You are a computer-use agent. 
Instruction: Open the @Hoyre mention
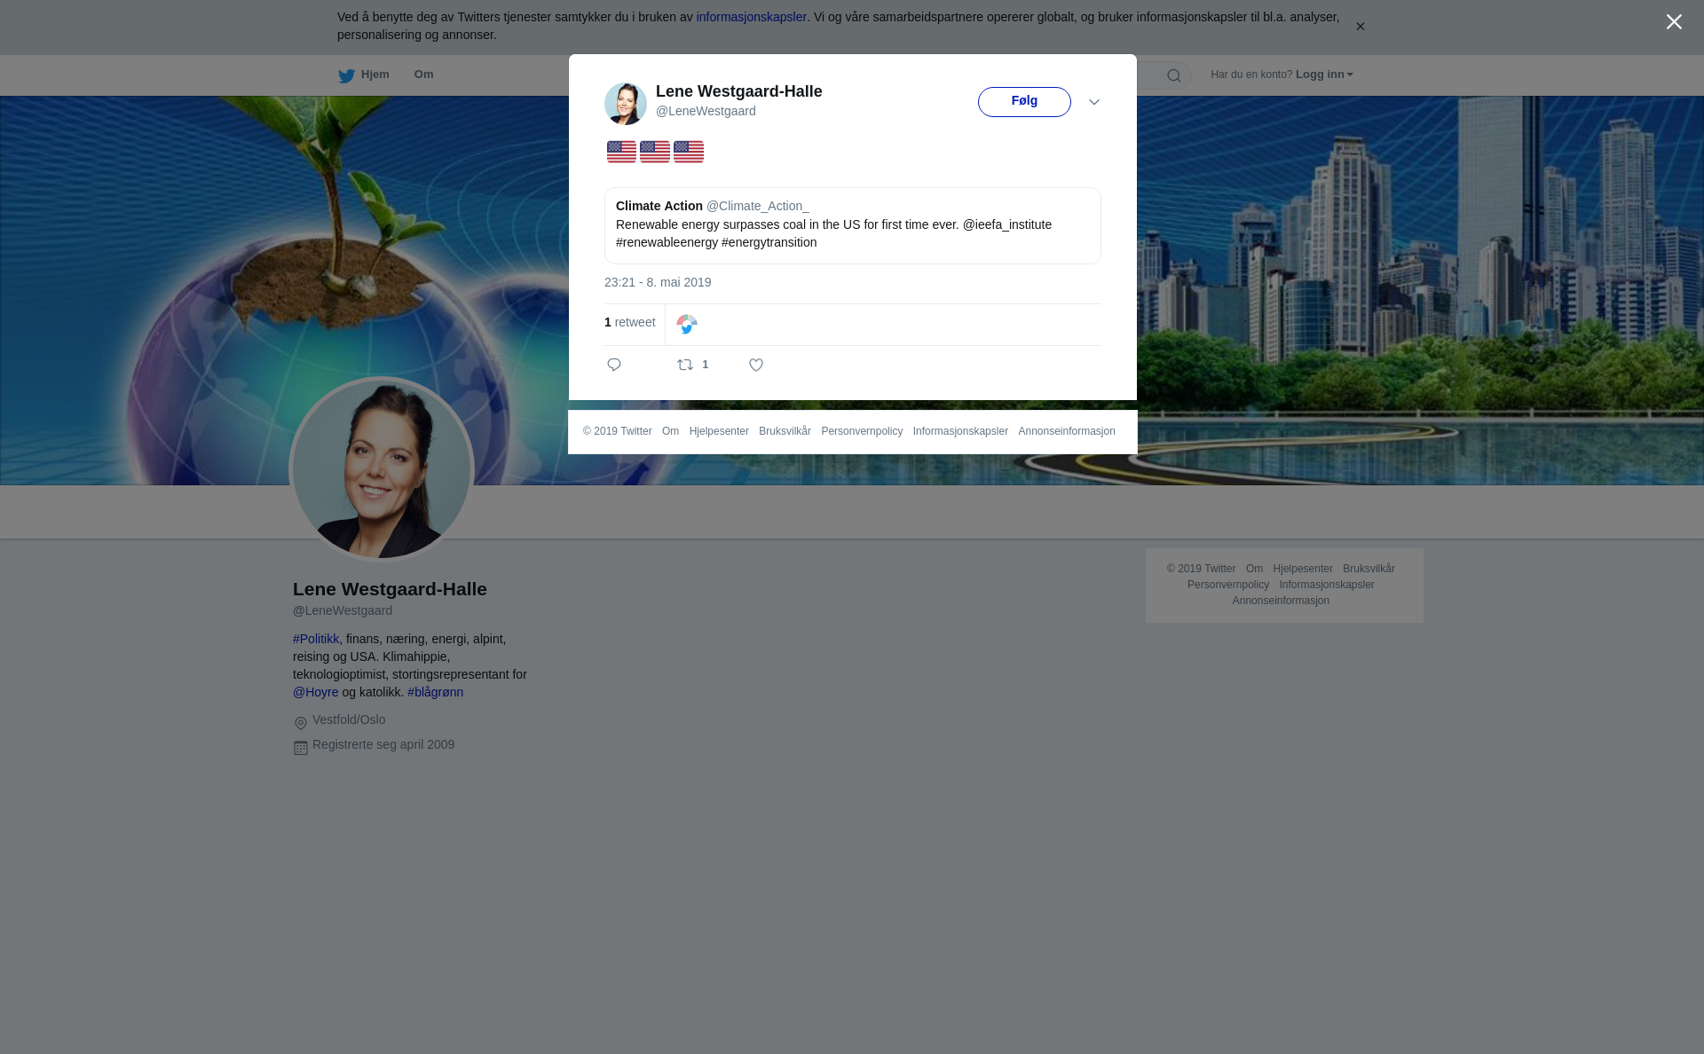[316, 692]
